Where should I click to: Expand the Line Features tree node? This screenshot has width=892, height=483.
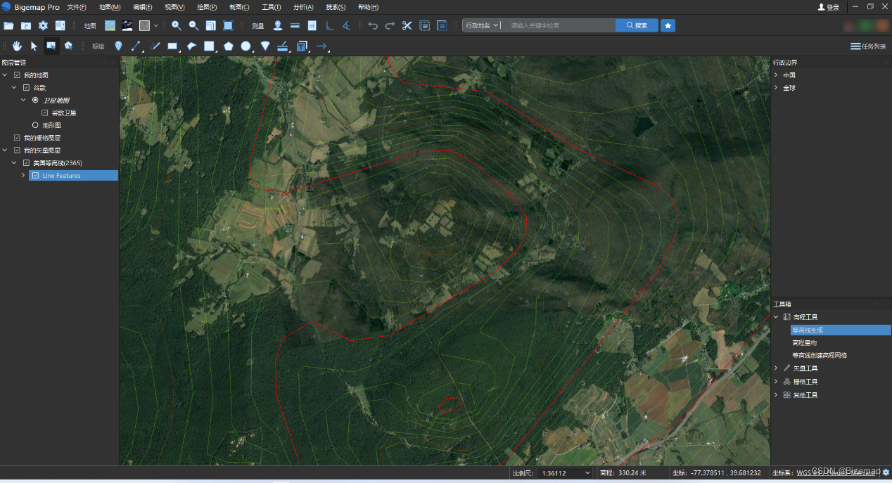pos(24,176)
